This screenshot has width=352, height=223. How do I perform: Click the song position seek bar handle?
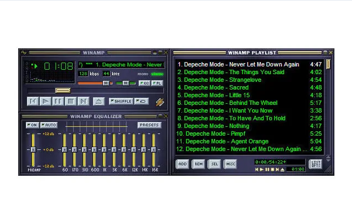tap(63, 90)
